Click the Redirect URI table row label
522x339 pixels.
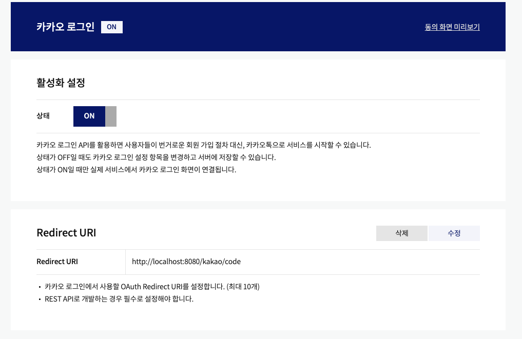pos(57,262)
